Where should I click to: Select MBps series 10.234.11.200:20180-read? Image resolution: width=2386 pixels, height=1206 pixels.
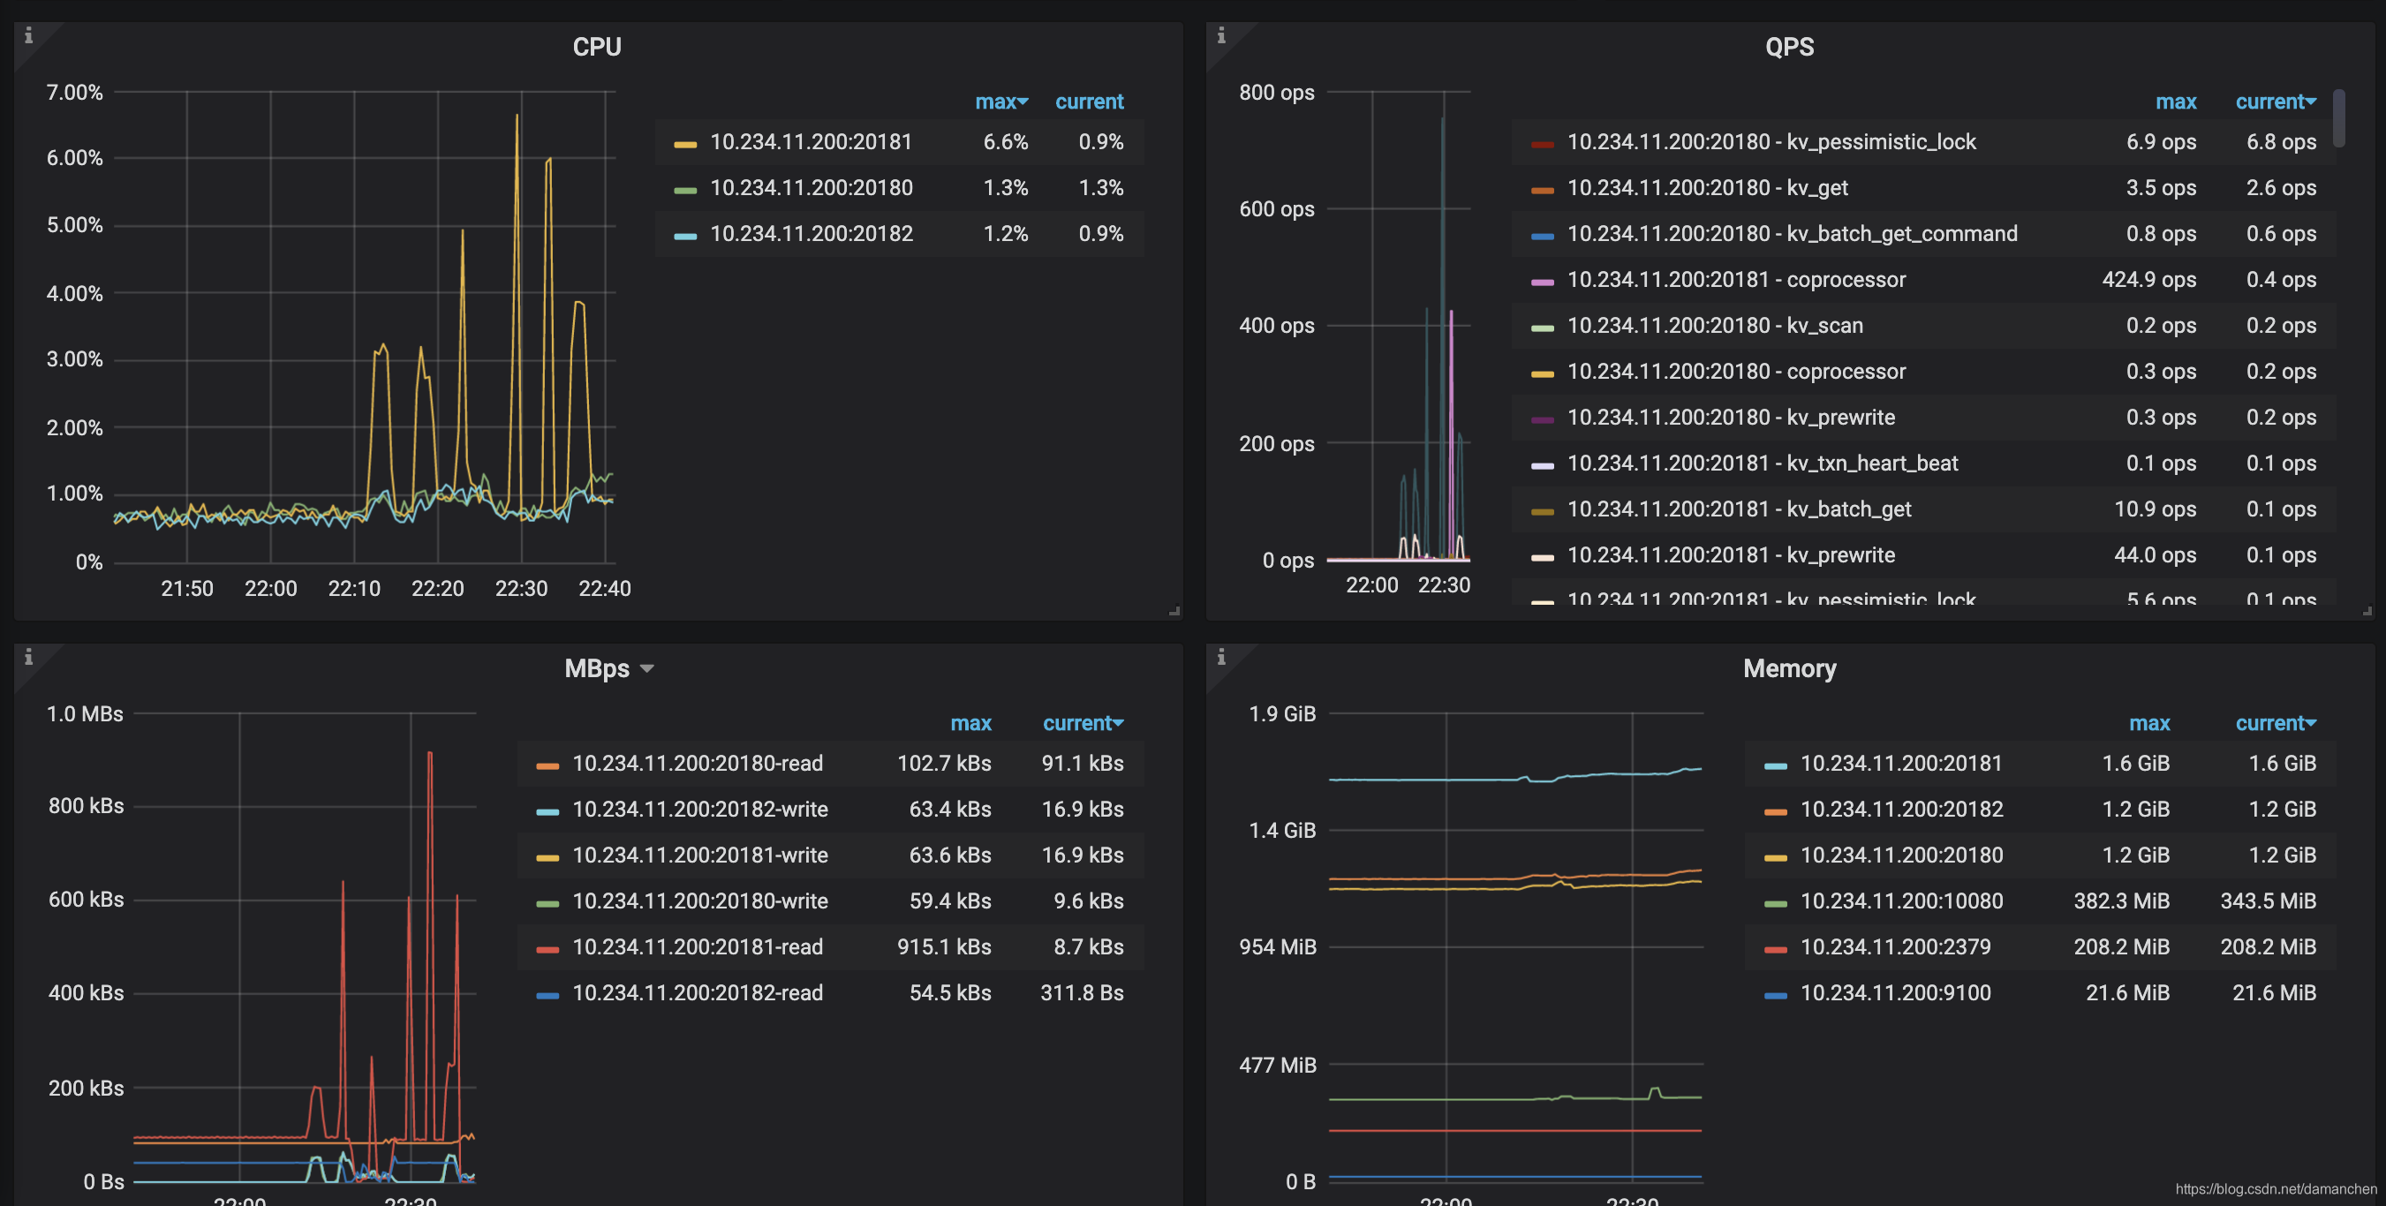[x=697, y=764]
